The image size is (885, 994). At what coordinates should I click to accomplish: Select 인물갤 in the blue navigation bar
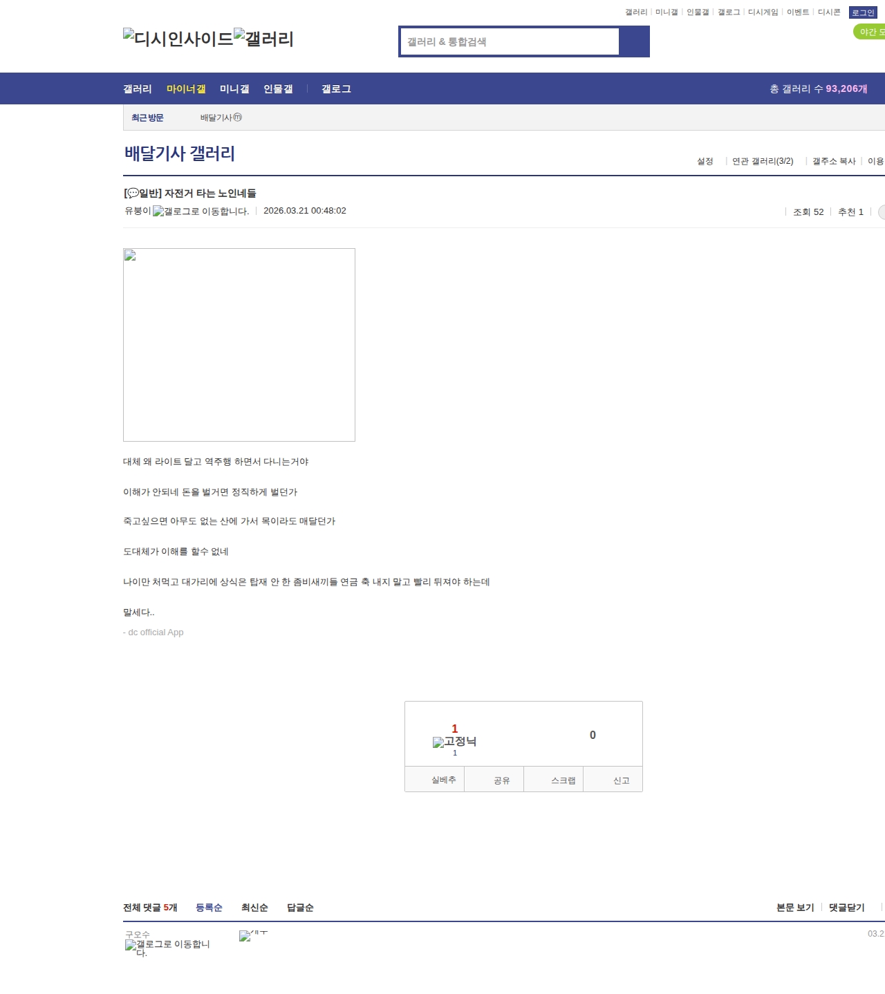(x=278, y=88)
